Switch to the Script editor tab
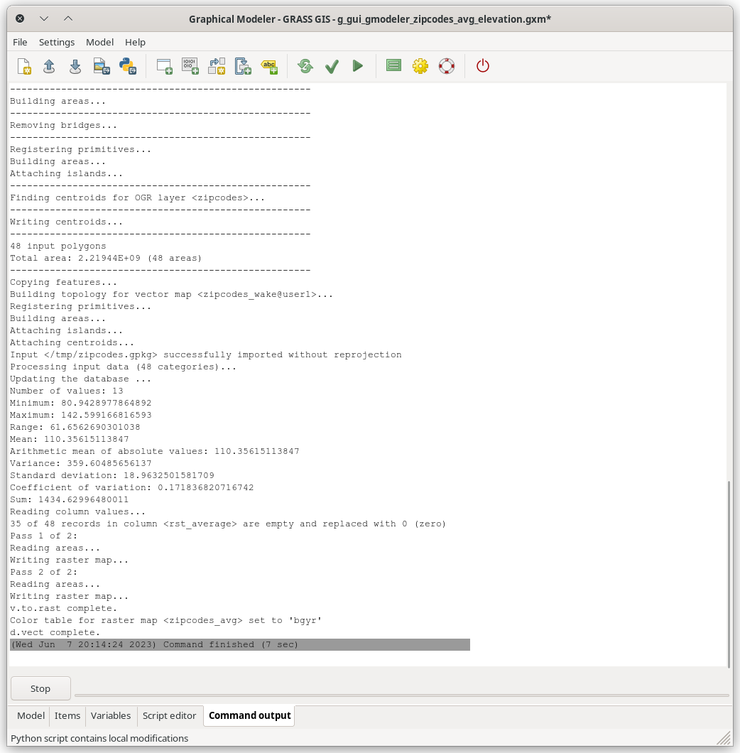The height and width of the screenshot is (753, 740). point(170,715)
